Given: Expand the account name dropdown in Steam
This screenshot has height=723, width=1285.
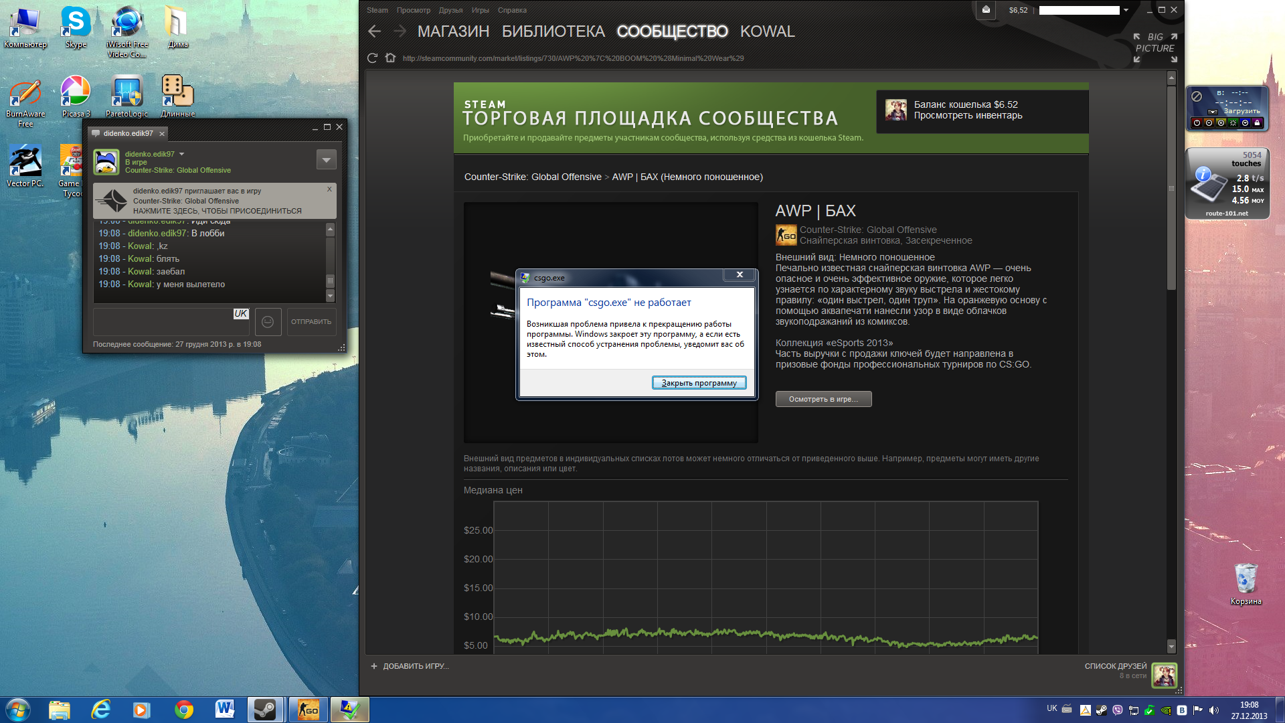Looking at the screenshot, I should click(1126, 10).
